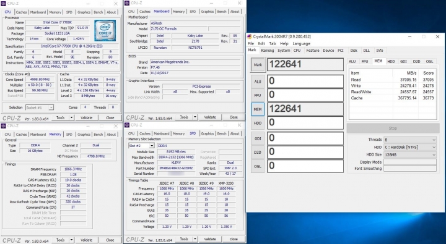Select GDI results sub-tab
446x244 pixels.
click(403, 62)
